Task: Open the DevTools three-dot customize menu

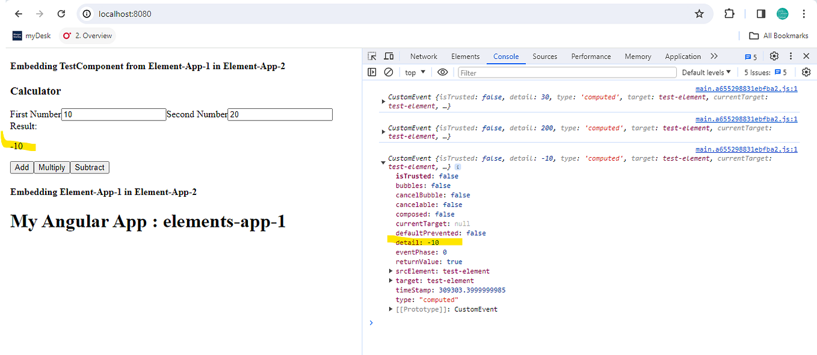Action: 791,56
